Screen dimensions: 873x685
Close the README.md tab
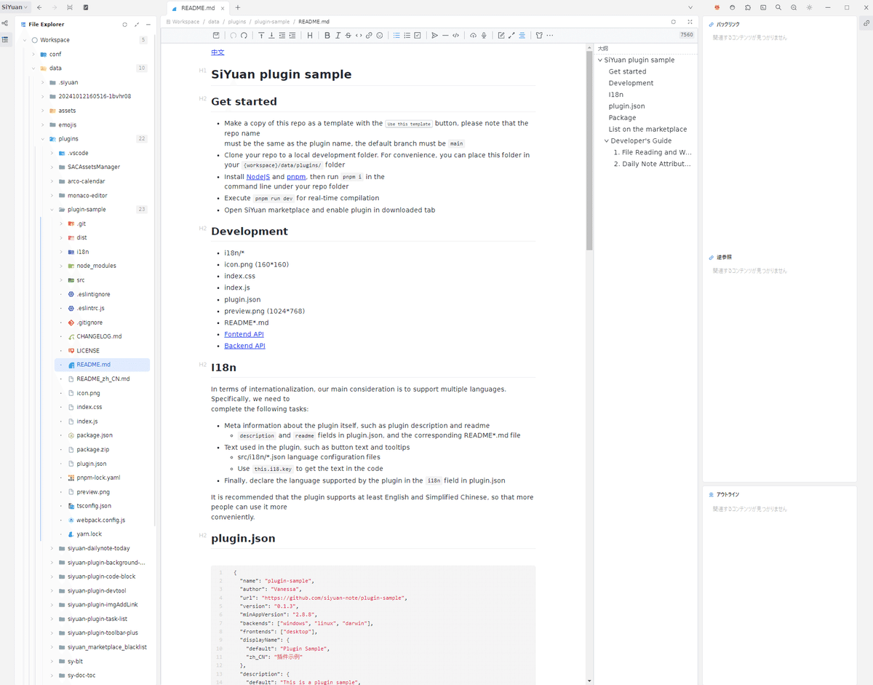click(224, 7)
